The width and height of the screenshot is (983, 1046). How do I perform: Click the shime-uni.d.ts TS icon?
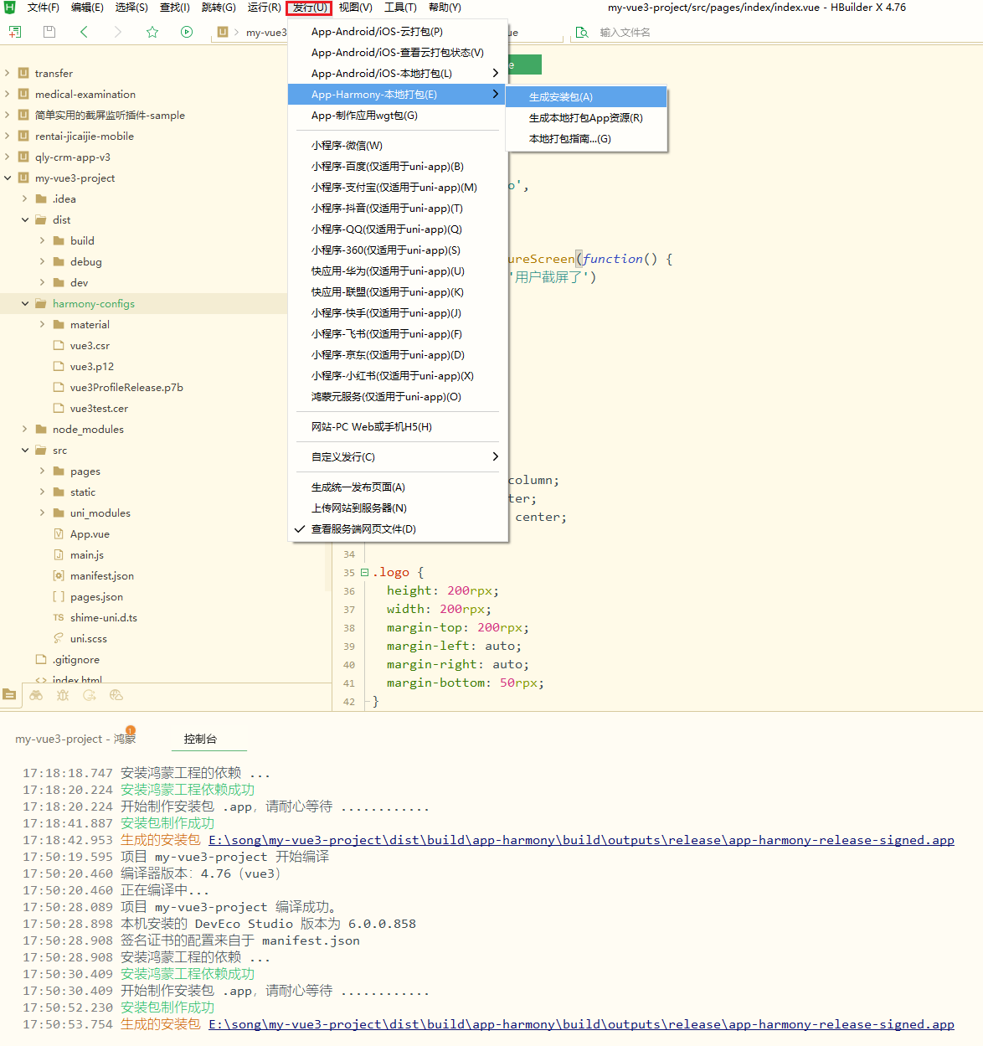point(59,617)
